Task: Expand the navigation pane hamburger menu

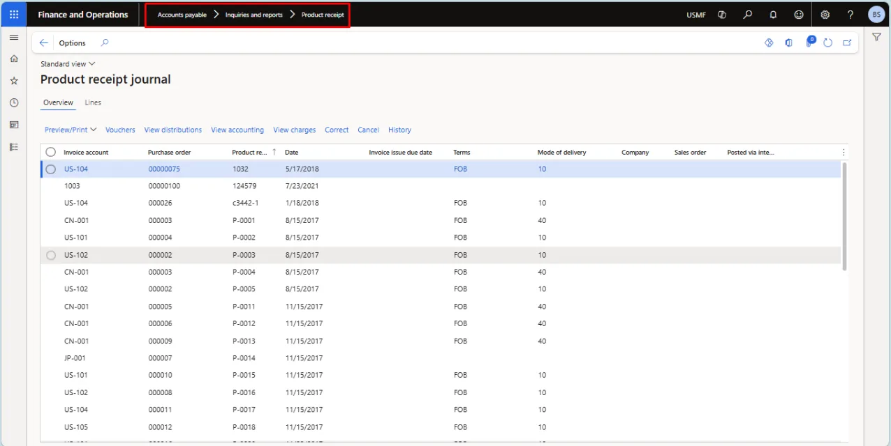Action: click(x=14, y=38)
